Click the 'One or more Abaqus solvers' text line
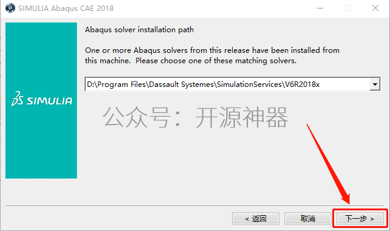This screenshot has height=231, width=390. tap(212, 50)
